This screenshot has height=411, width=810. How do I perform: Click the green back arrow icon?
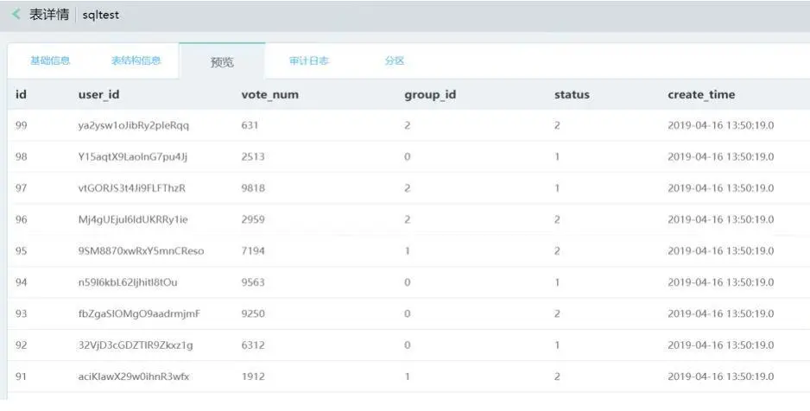[16, 14]
